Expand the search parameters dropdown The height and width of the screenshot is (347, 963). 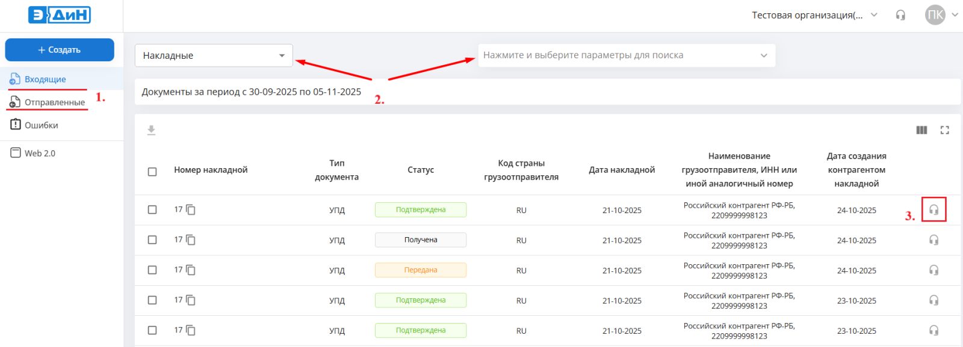tap(626, 55)
